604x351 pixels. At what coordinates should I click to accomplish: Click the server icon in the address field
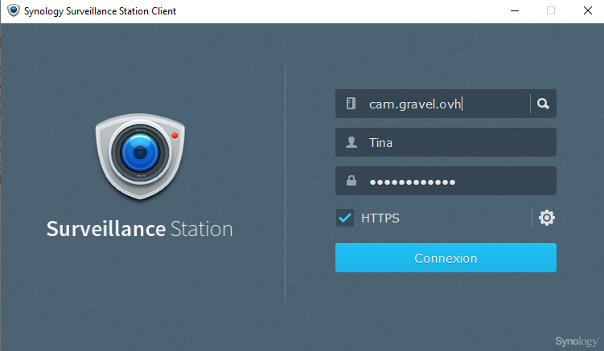point(351,104)
